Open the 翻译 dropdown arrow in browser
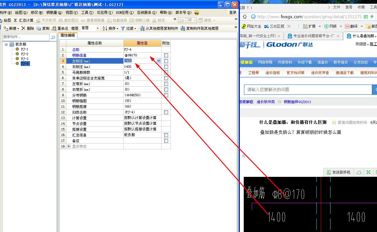The width and height of the screenshot is (377, 232). [x=362, y=26]
